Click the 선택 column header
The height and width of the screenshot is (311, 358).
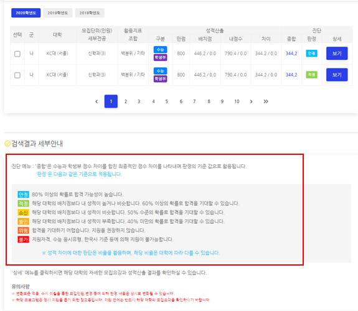[x=17, y=35]
